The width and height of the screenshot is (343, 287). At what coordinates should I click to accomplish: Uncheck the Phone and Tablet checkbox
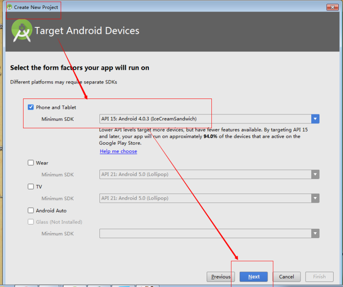pyautogui.click(x=30, y=107)
